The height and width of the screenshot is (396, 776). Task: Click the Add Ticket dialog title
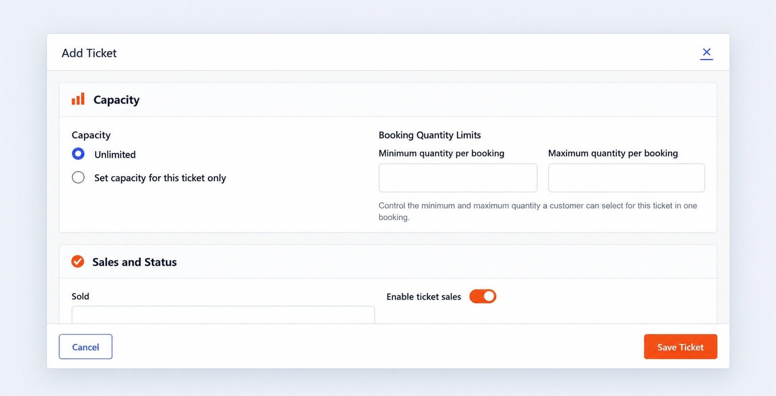89,53
